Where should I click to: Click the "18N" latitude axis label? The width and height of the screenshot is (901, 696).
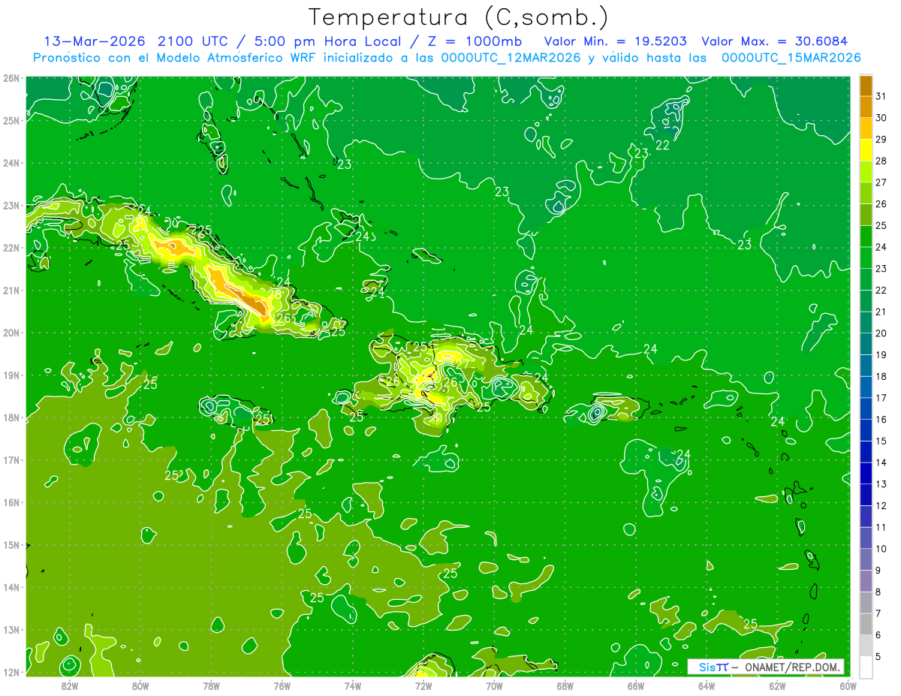click(11, 417)
